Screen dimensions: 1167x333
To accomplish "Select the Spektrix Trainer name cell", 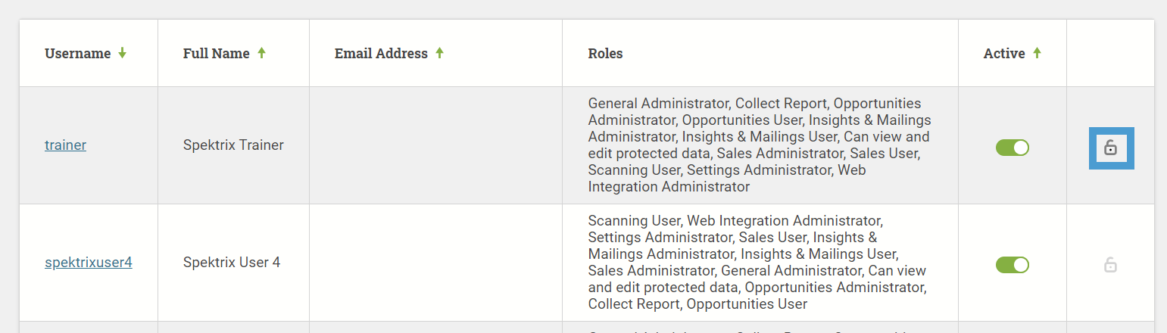I will (233, 145).
